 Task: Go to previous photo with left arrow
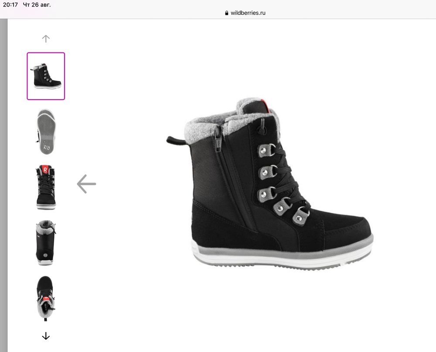point(86,184)
